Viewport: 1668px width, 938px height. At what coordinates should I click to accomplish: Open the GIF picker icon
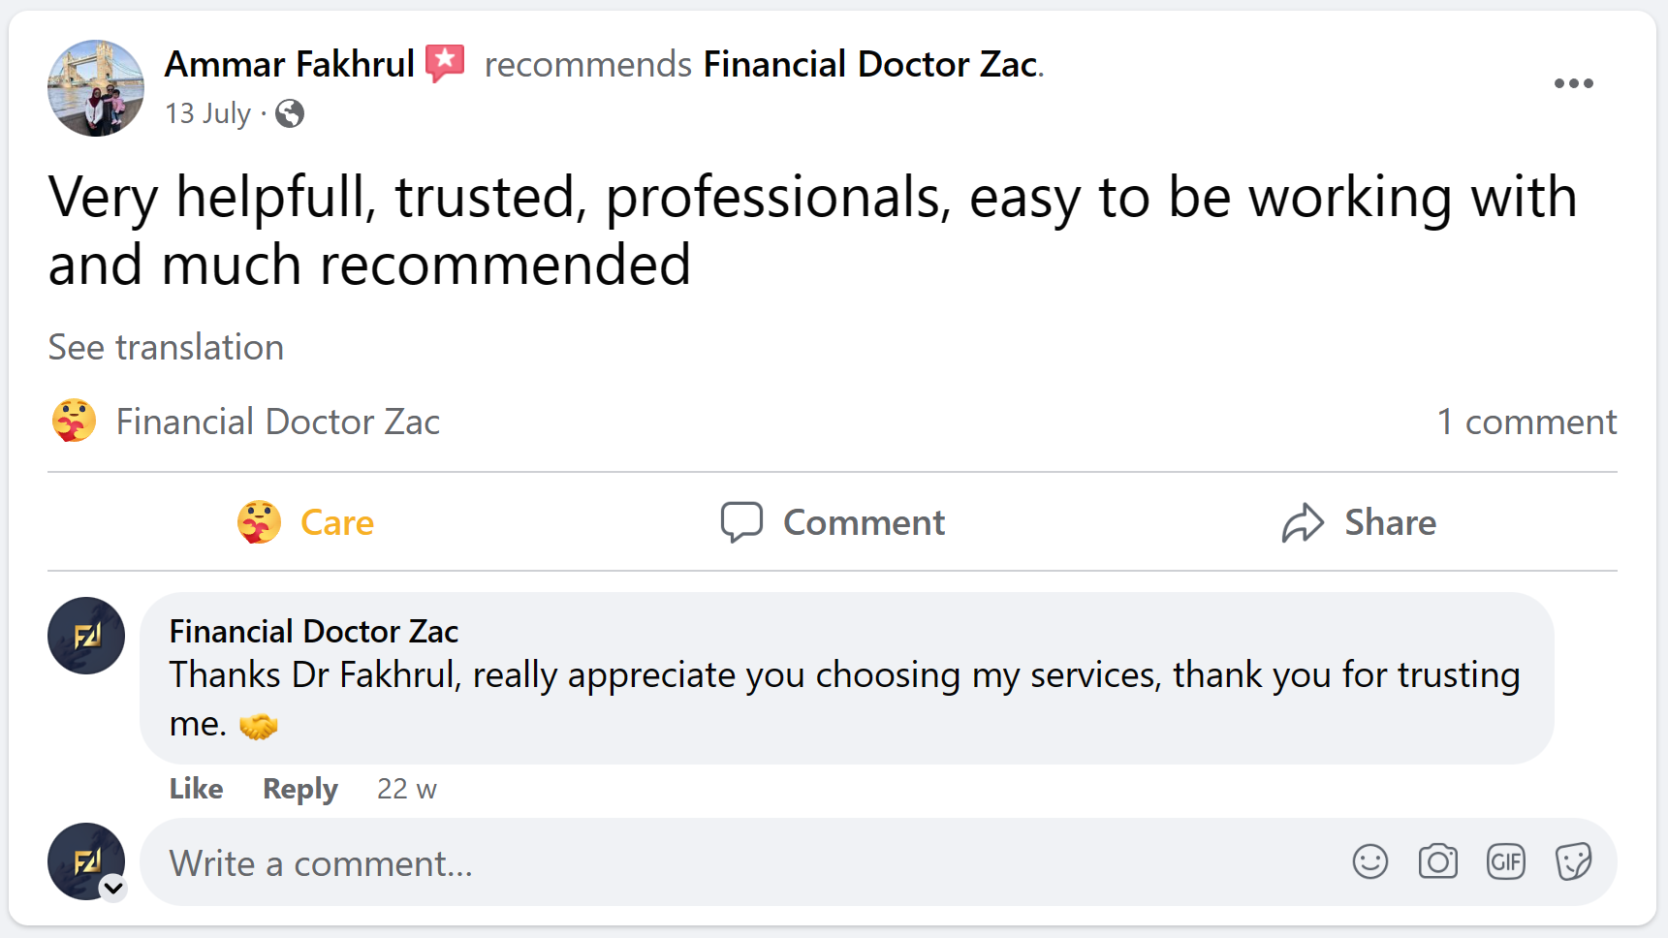click(x=1505, y=861)
